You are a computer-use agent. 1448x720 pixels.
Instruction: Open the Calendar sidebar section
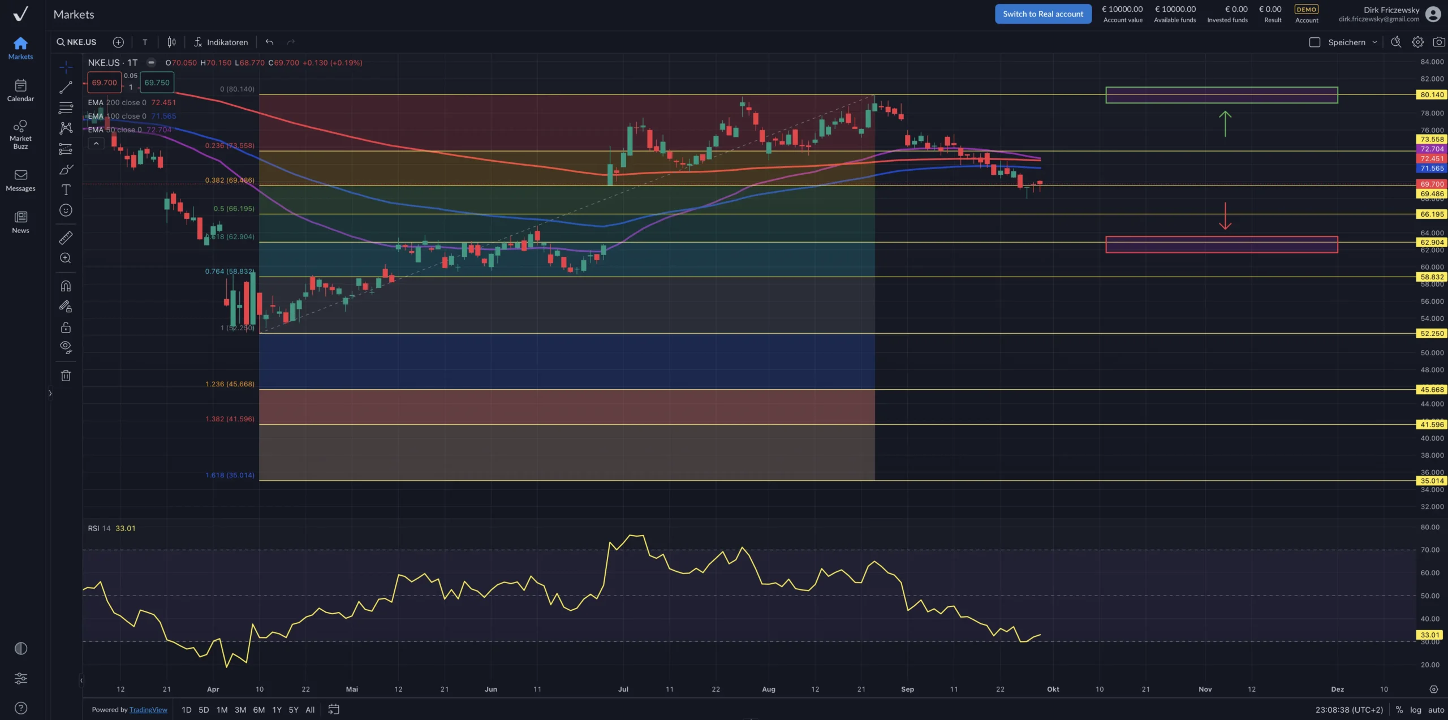click(20, 90)
